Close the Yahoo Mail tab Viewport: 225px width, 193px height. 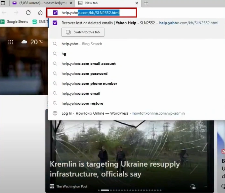[x=71, y=3]
